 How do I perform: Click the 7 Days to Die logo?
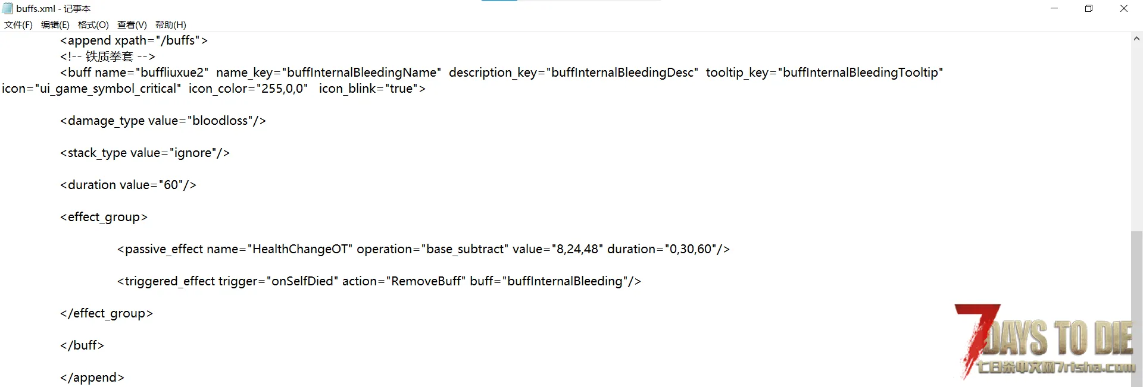pyautogui.click(x=1045, y=342)
